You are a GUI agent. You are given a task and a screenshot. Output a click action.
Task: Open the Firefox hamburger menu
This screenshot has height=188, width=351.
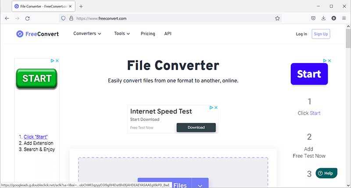(344, 18)
